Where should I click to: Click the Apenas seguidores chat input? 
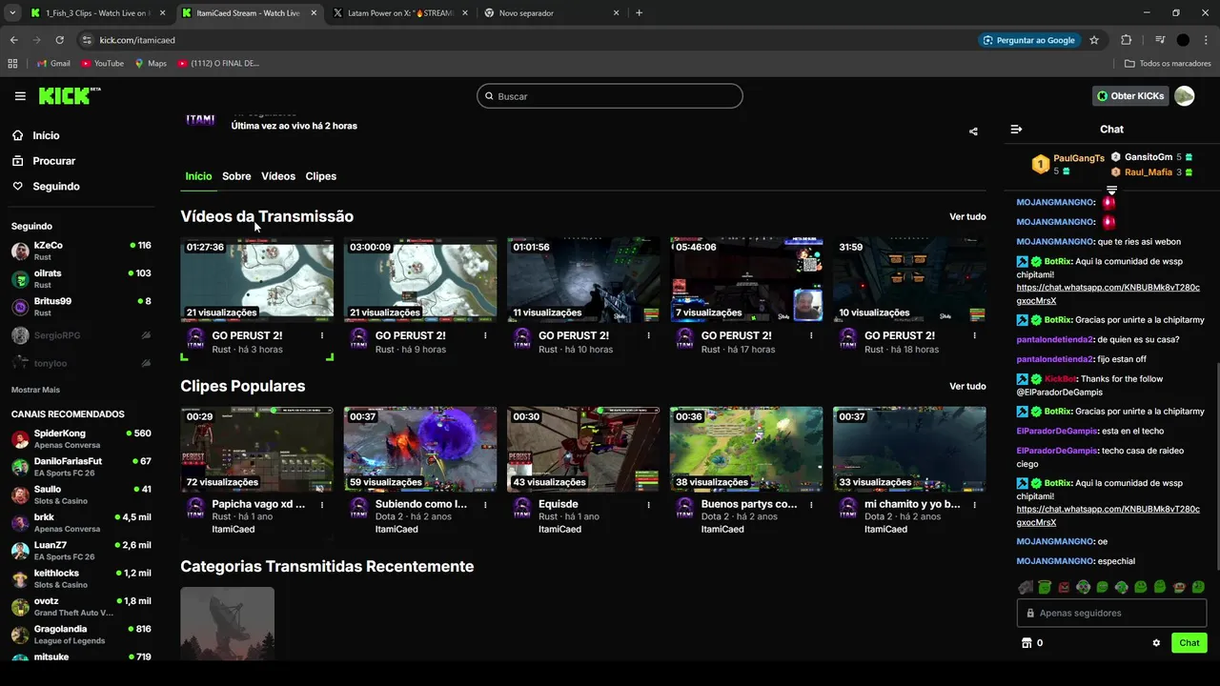click(x=1111, y=613)
